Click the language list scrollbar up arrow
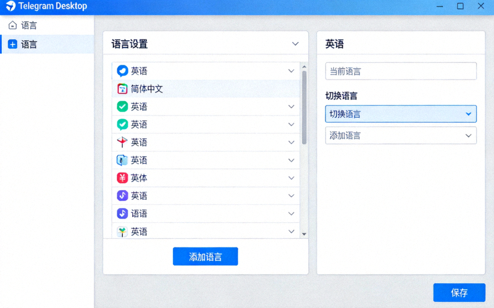This screenshot has width=494, height=308. [304, 67]
